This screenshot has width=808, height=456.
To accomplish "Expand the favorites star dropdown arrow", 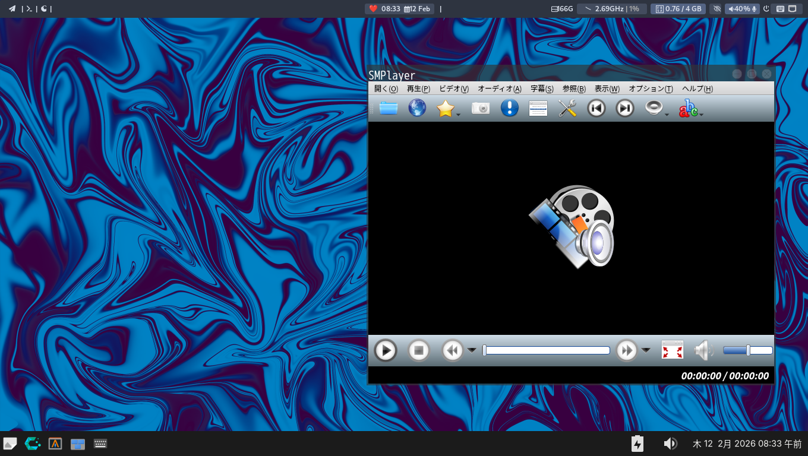I will tap(459, 114).
